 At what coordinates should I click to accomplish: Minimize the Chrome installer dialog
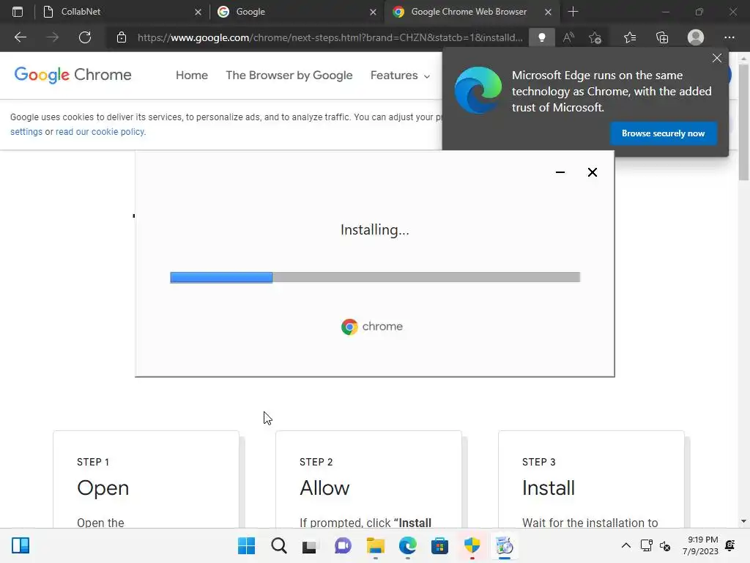(560, 172)
